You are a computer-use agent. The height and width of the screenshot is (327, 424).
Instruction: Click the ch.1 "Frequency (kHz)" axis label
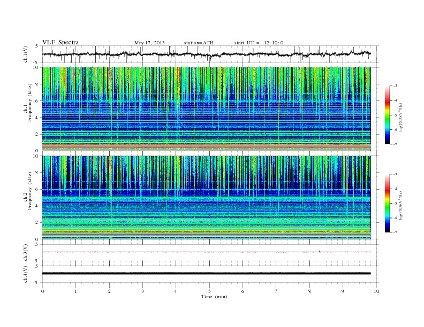(30, 103)
